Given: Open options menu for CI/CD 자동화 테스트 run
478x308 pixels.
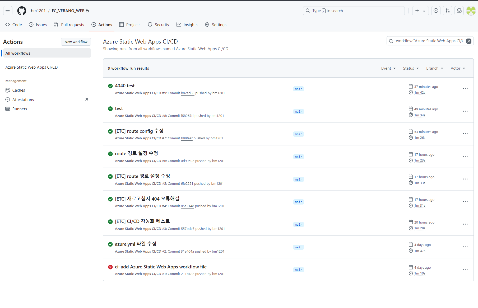Looking at the screenshot, I should 465,224.
